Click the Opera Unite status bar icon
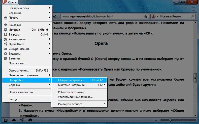199x124 pixels. pyautogui.click(x=22, y=120)
